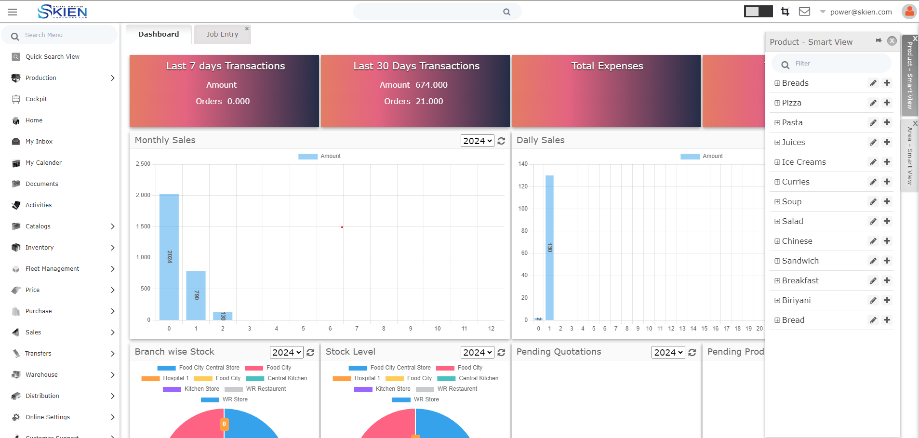This screenshot has height=438, width=919.
Task: Open Quick Search View menu item
Action: click(52, 57)
